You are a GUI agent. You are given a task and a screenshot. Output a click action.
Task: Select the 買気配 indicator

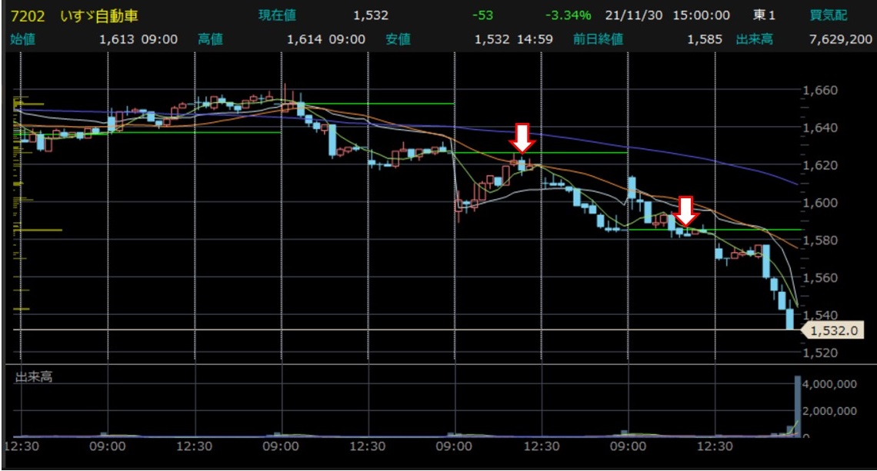tap(829, 15)
